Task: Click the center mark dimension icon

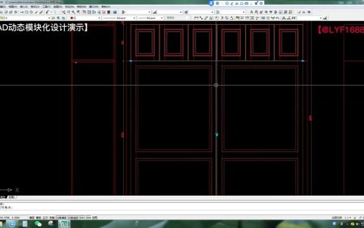Action: (268, 18)
